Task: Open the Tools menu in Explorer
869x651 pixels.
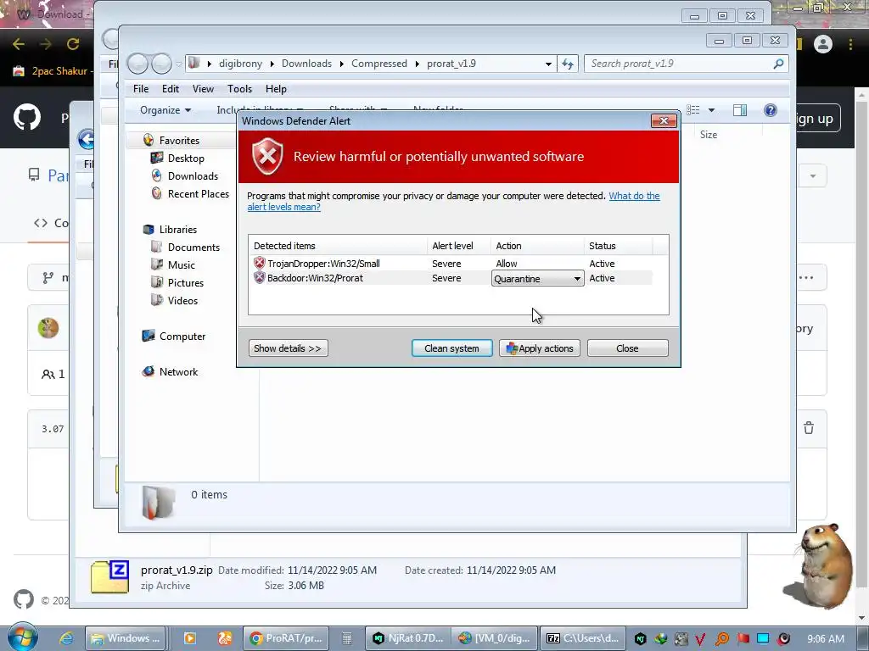Action: click(239, 88)
